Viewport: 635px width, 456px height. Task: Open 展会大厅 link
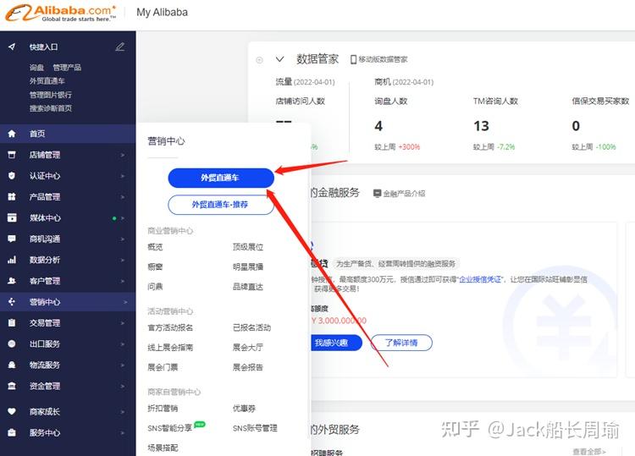point(248,347)
